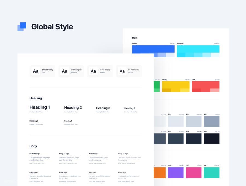
Task: Click the Heading 3 text sample
Action: 103,108
